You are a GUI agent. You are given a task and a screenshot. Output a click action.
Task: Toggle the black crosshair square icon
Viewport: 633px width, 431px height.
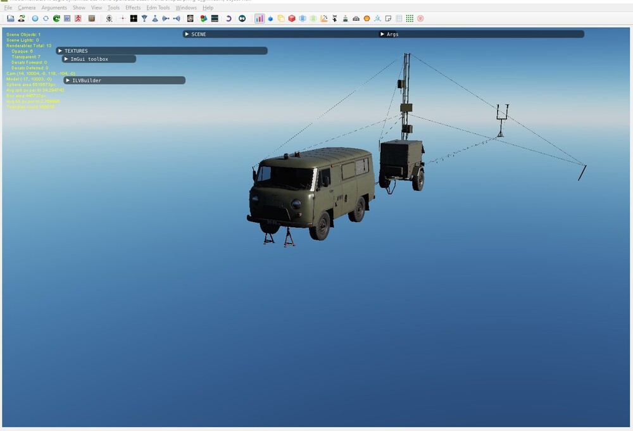tap(134, 19)
